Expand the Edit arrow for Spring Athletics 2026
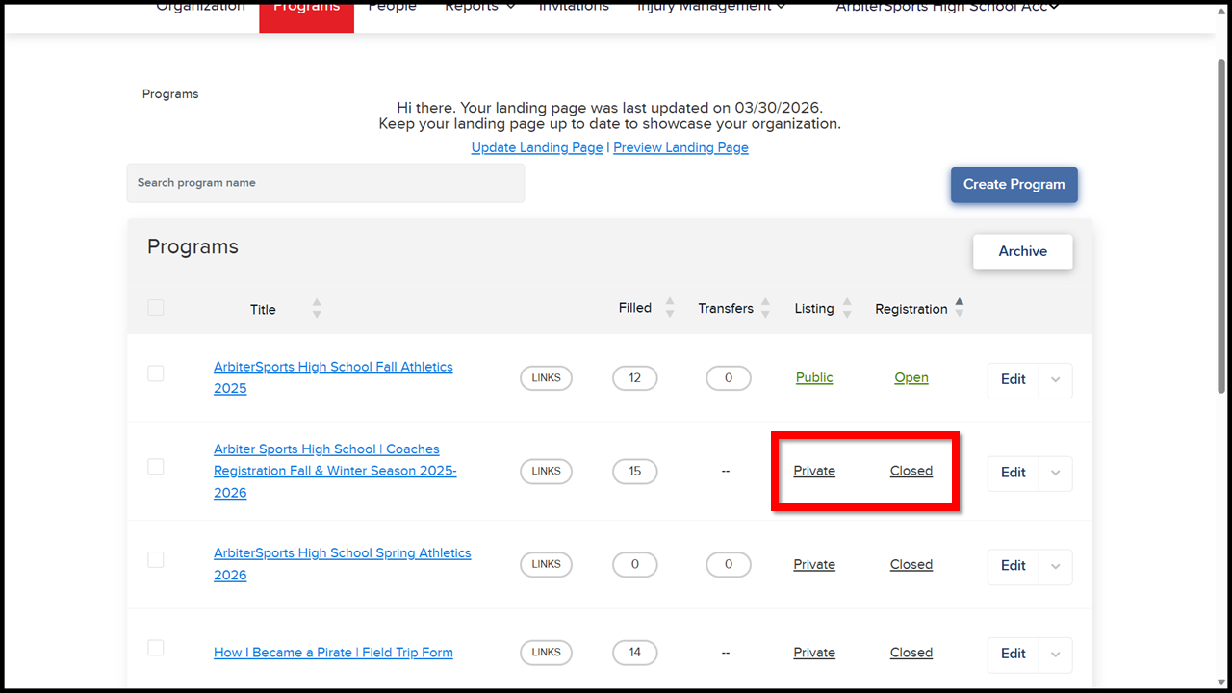1232x693 pixels. click(x=1056, y=566)
